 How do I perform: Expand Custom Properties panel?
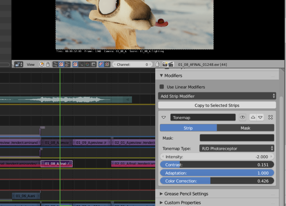tap(182, 203)
